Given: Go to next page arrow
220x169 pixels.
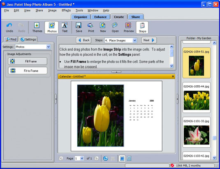Looking at the screenshot, I should click(97, 158).
